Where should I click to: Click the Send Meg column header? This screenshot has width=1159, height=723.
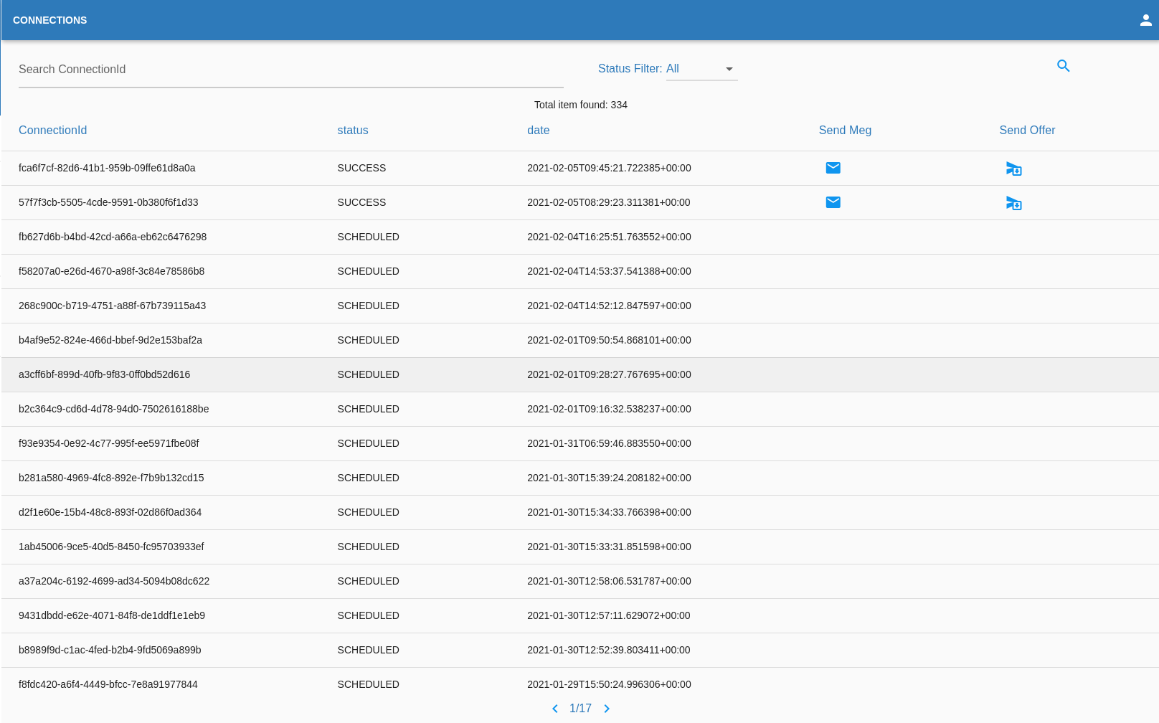pos(845,131)
